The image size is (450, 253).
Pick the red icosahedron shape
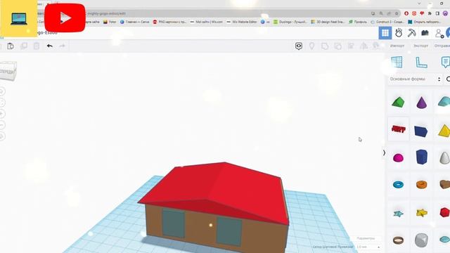point(444,212)
